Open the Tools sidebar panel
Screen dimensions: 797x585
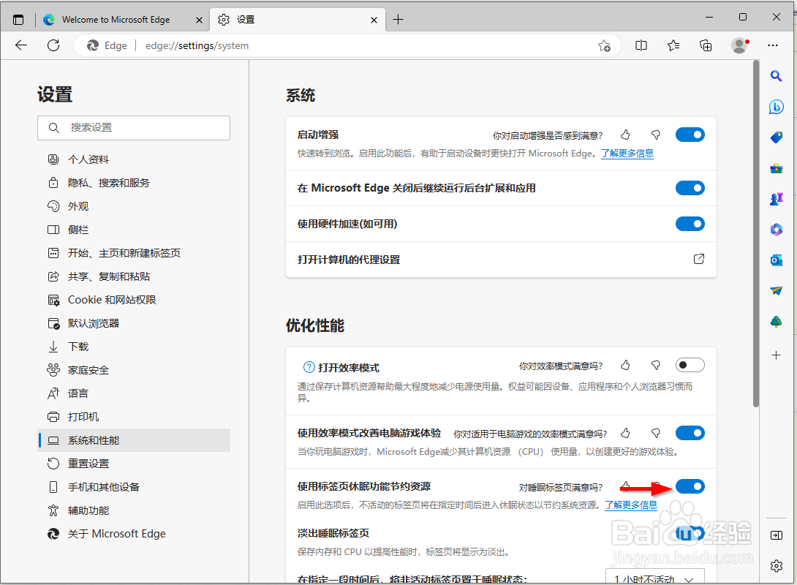[x=777, y=168]
